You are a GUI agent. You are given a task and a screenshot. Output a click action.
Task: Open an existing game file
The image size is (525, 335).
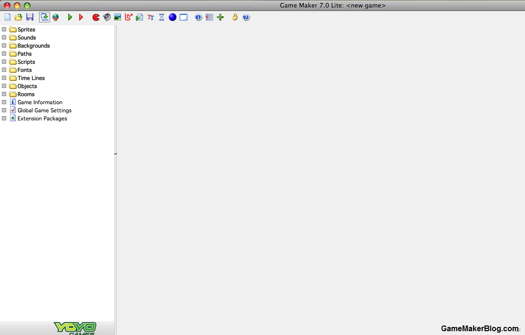tap(19, 17)
